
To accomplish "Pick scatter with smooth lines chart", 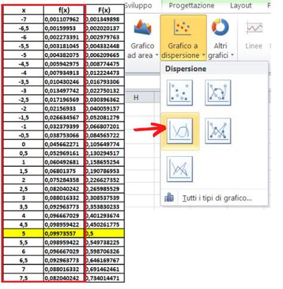I will pos(180,131).
